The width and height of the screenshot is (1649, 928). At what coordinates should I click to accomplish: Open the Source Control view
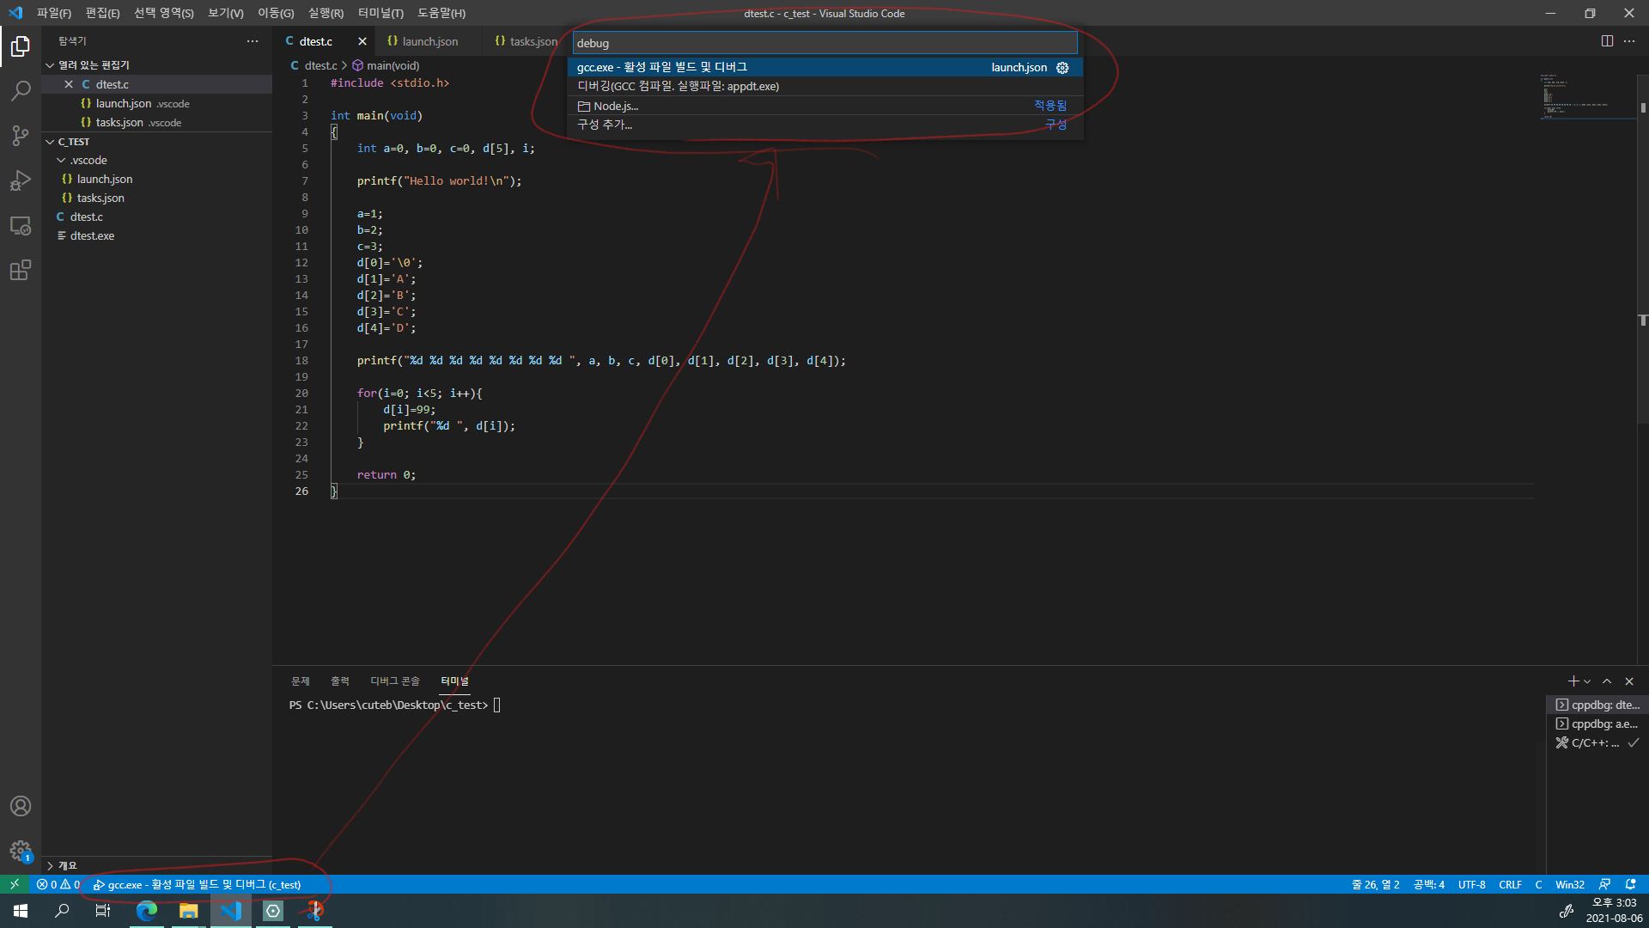coord(21,136)
